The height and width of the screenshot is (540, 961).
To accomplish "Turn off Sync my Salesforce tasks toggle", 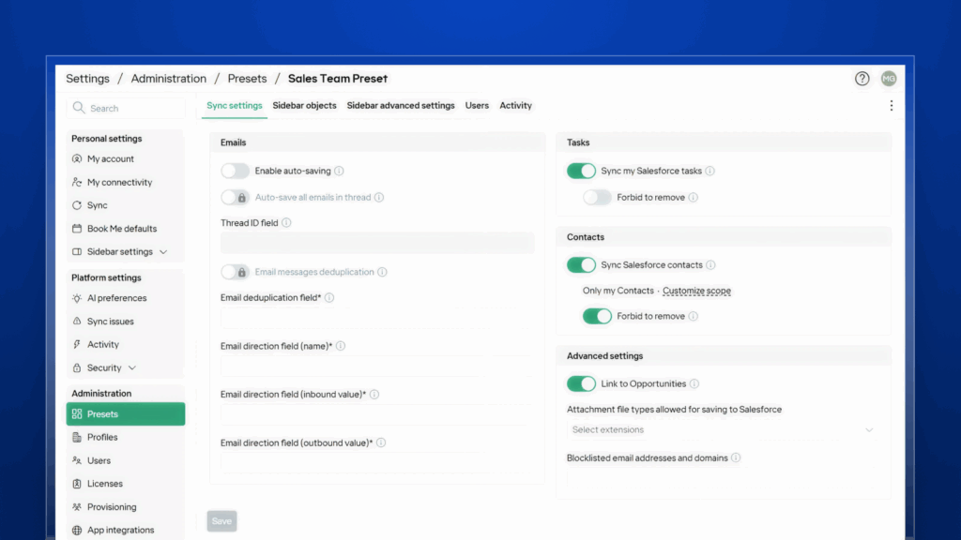I will pos(581,172).
